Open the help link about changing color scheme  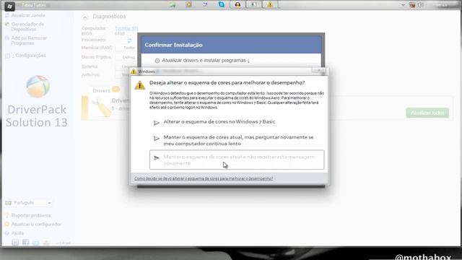coord(204,178)
